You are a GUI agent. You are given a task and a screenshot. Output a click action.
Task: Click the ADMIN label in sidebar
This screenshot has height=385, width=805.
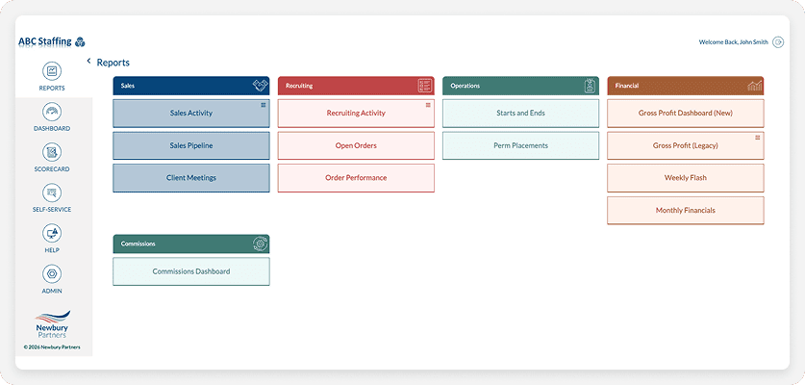coord(52,291)
